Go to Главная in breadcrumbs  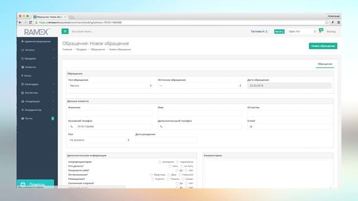[x=67, y=50]
